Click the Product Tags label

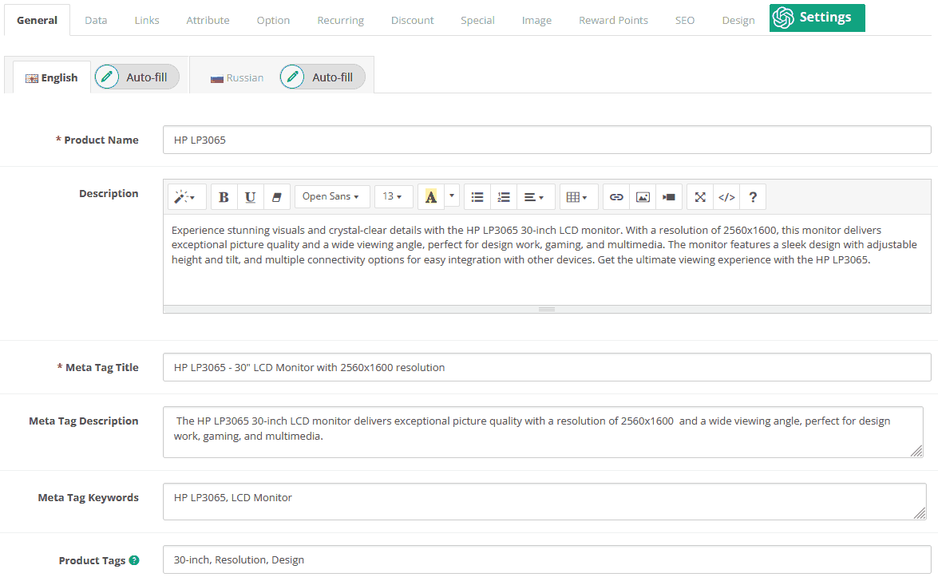92,561
